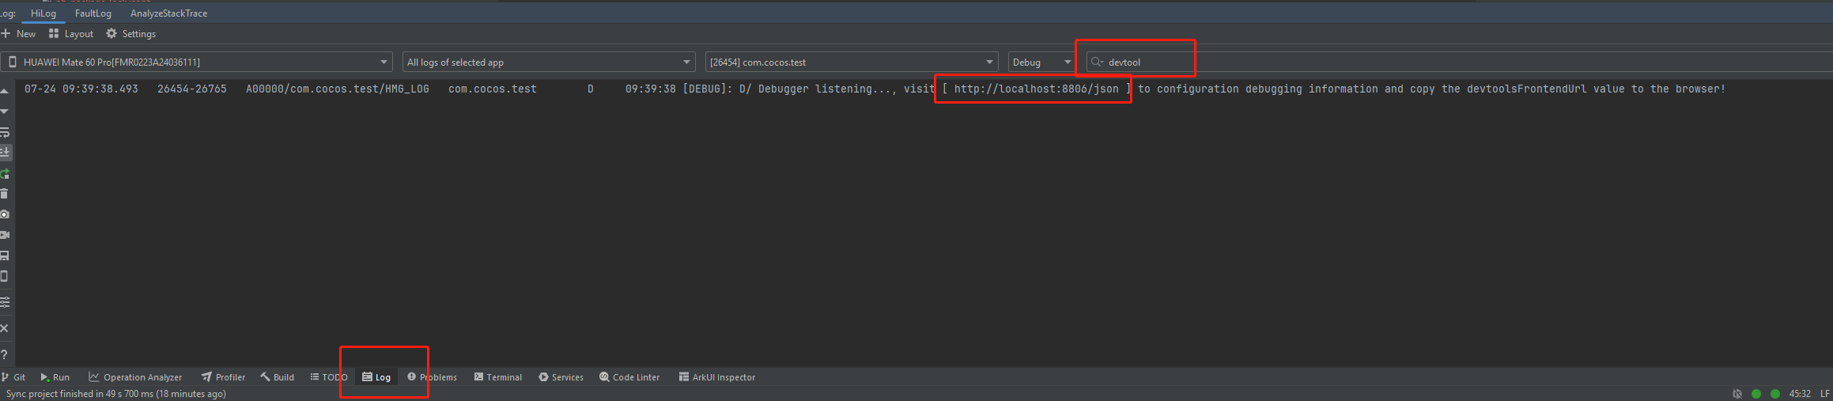This screenshot has height=401, width=1833.
Task: Switch to the FaultLog tab
Action: point(93,13)
